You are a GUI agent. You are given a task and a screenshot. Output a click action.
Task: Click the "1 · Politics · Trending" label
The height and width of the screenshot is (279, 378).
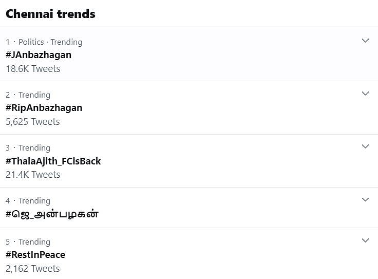(x=44, y=42)
